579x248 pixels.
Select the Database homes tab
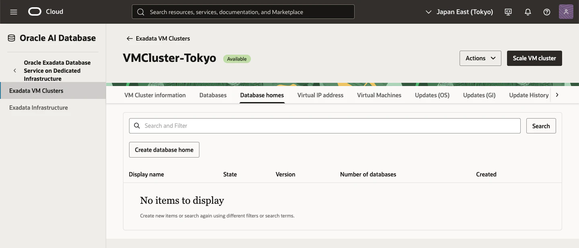pos(262,95)
